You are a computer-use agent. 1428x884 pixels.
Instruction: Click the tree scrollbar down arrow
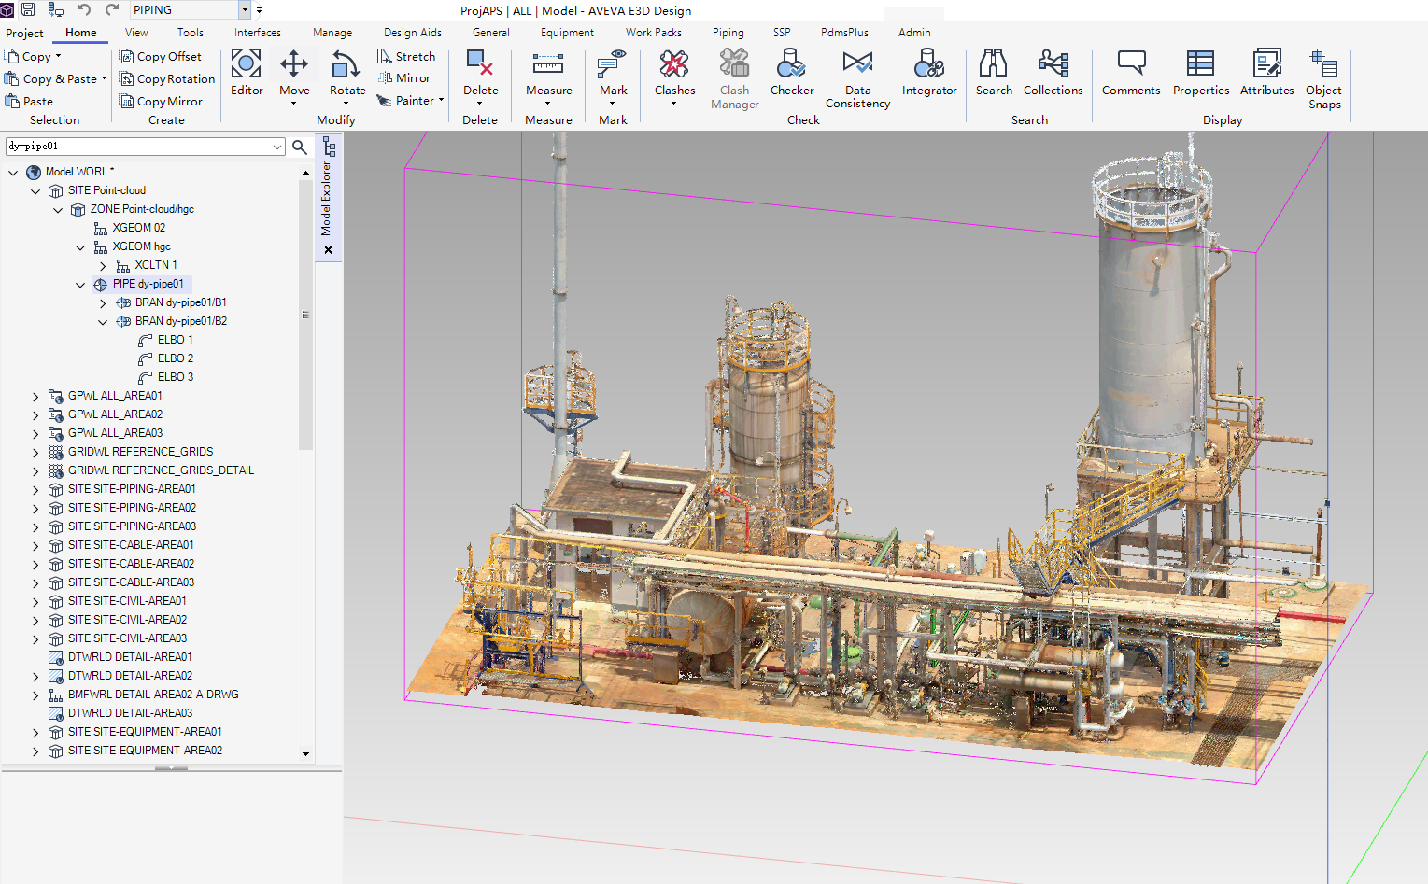305,754
